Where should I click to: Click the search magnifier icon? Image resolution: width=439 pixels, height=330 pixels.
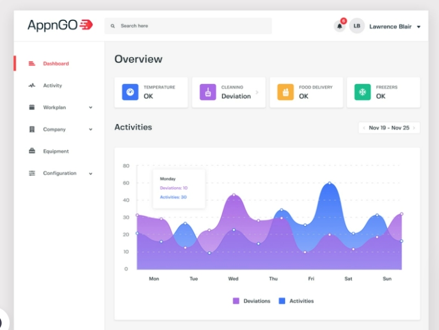pos(113,26)
